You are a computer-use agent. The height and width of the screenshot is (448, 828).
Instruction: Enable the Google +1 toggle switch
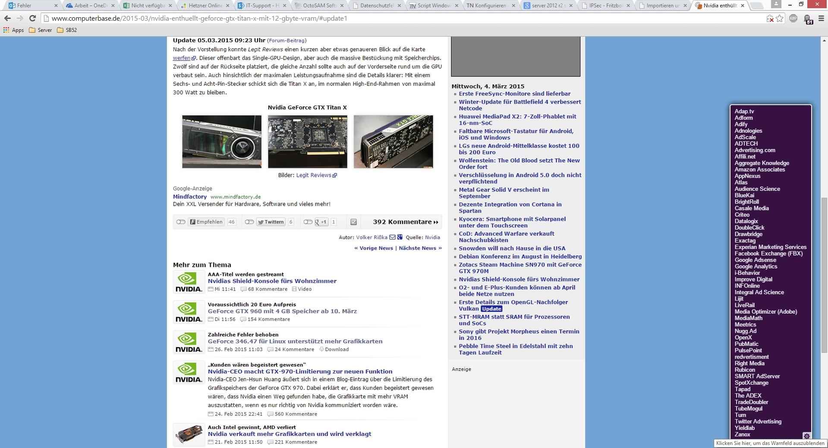tap(308, 222)
